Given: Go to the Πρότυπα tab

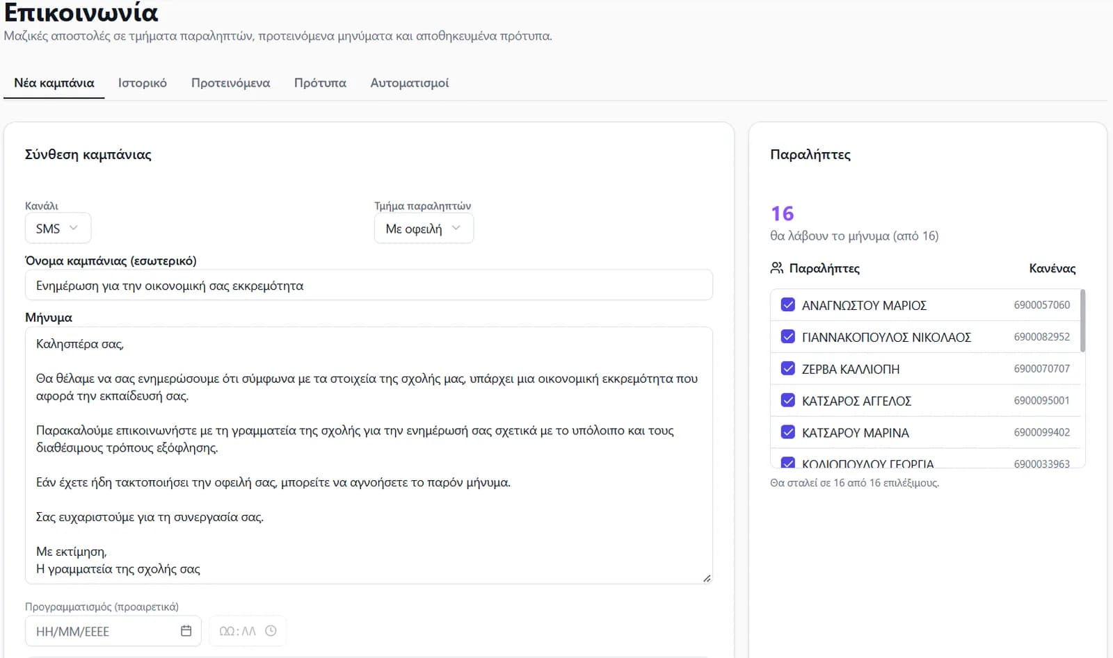Looking at the screenshot, I should click(x=320, y=83).
